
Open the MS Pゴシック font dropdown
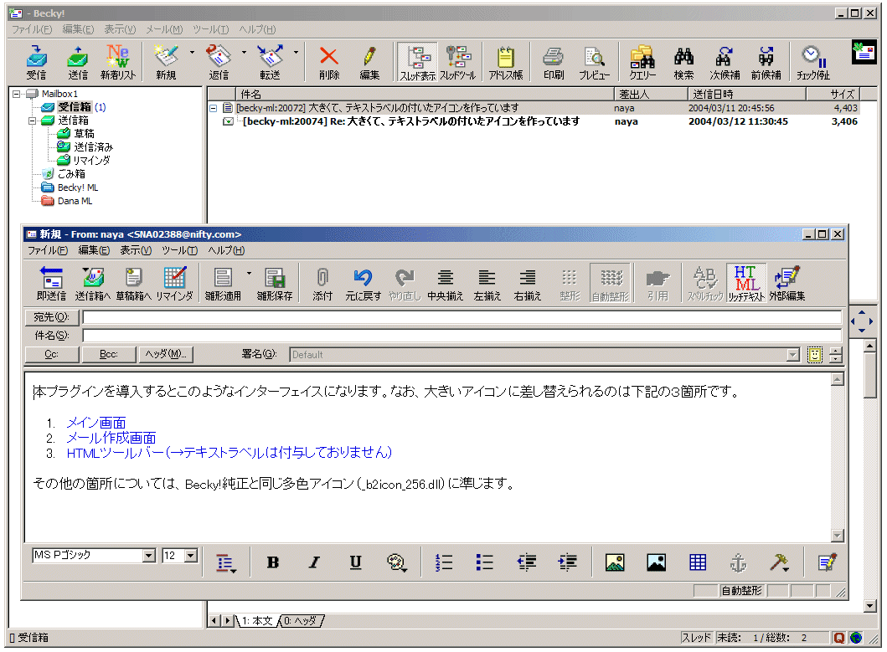point(149,555)
